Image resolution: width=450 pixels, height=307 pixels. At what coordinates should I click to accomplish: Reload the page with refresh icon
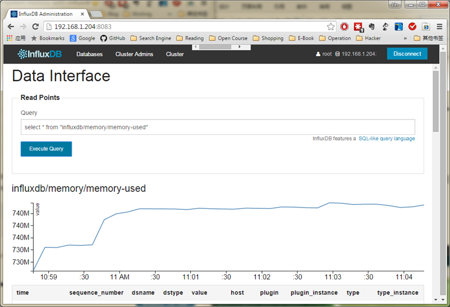(x=35, y=26)
